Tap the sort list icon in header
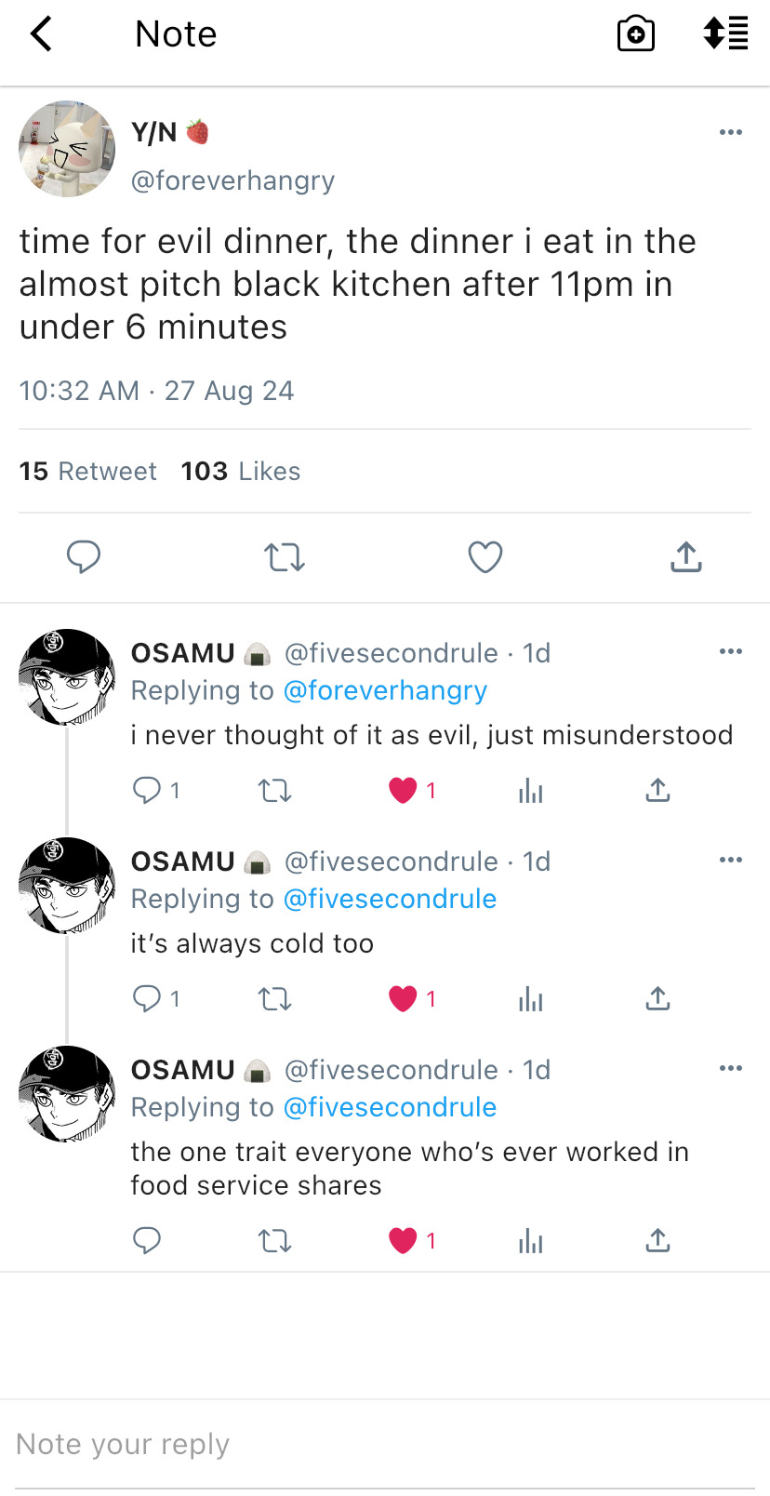 coord(725,33)
